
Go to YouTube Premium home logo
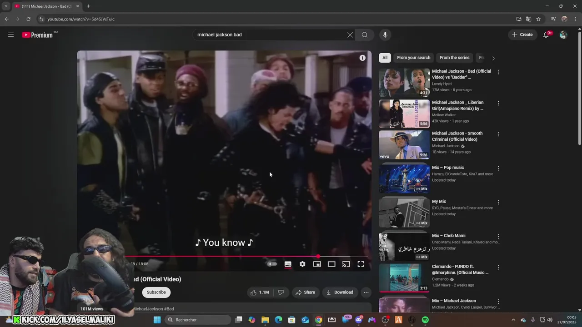(x=37, y=35)
